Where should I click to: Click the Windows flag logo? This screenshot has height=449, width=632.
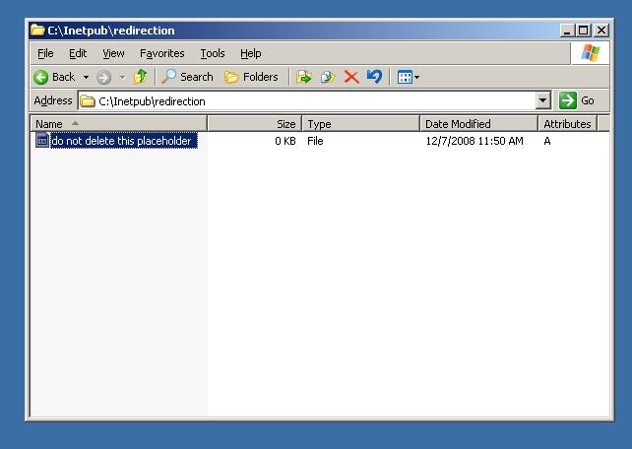click(590, 53)
